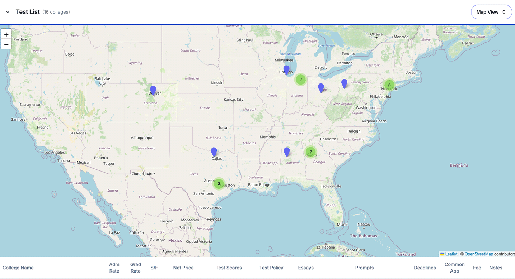Click the Deadlines column header
The height and width of the screenshot is (279, 515).
[x=425, y=268]
